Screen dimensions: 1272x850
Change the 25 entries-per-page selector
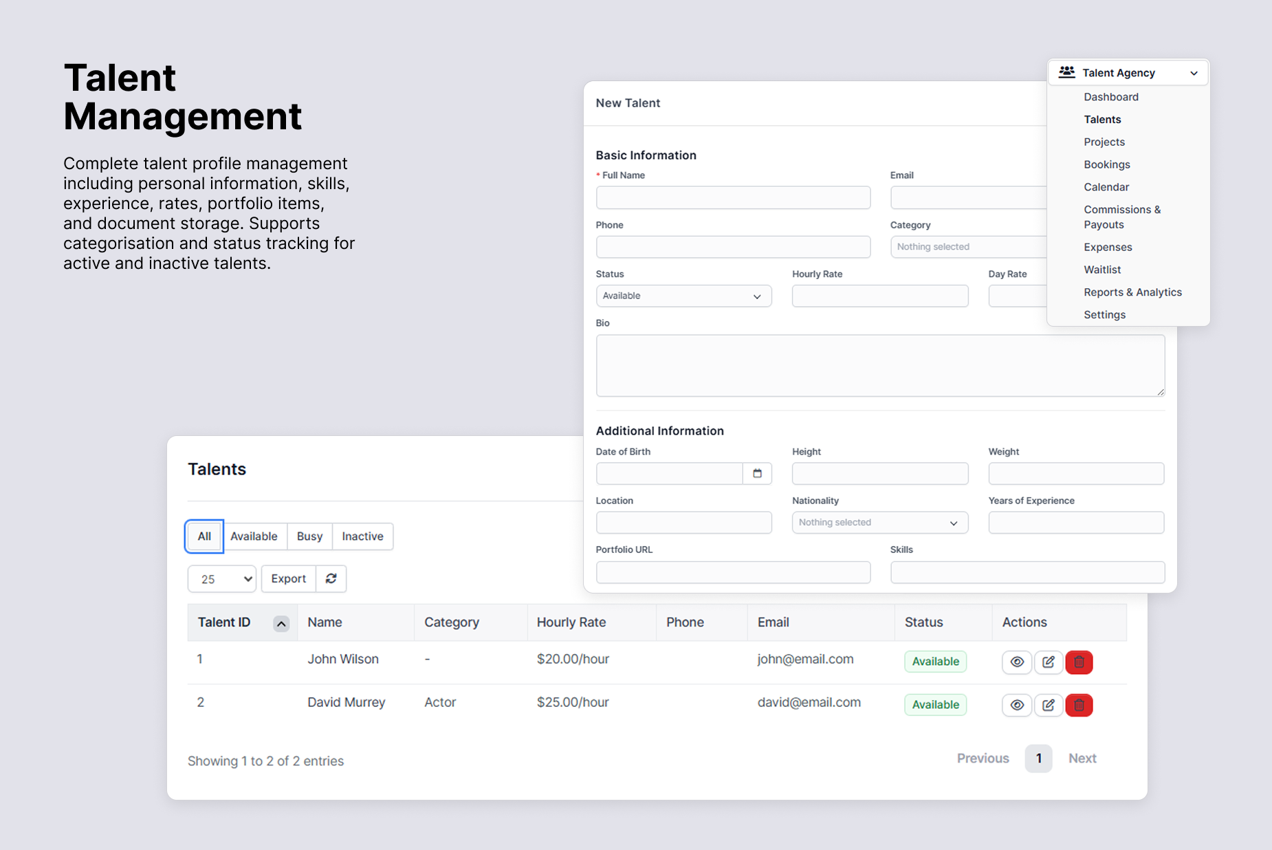coord(222,579)
